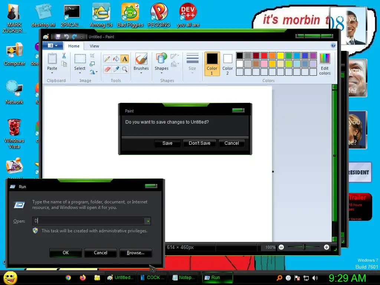Click Cancel in the Paint save dialog
380x285 pixels.
pos(232,143)
